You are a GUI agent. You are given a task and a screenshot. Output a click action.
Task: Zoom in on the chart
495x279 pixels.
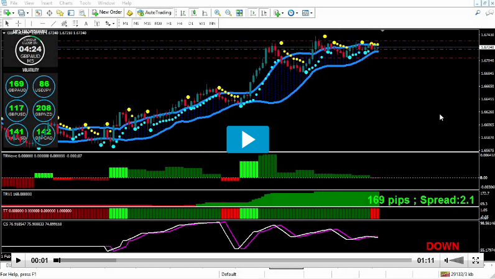click(218, 13)
